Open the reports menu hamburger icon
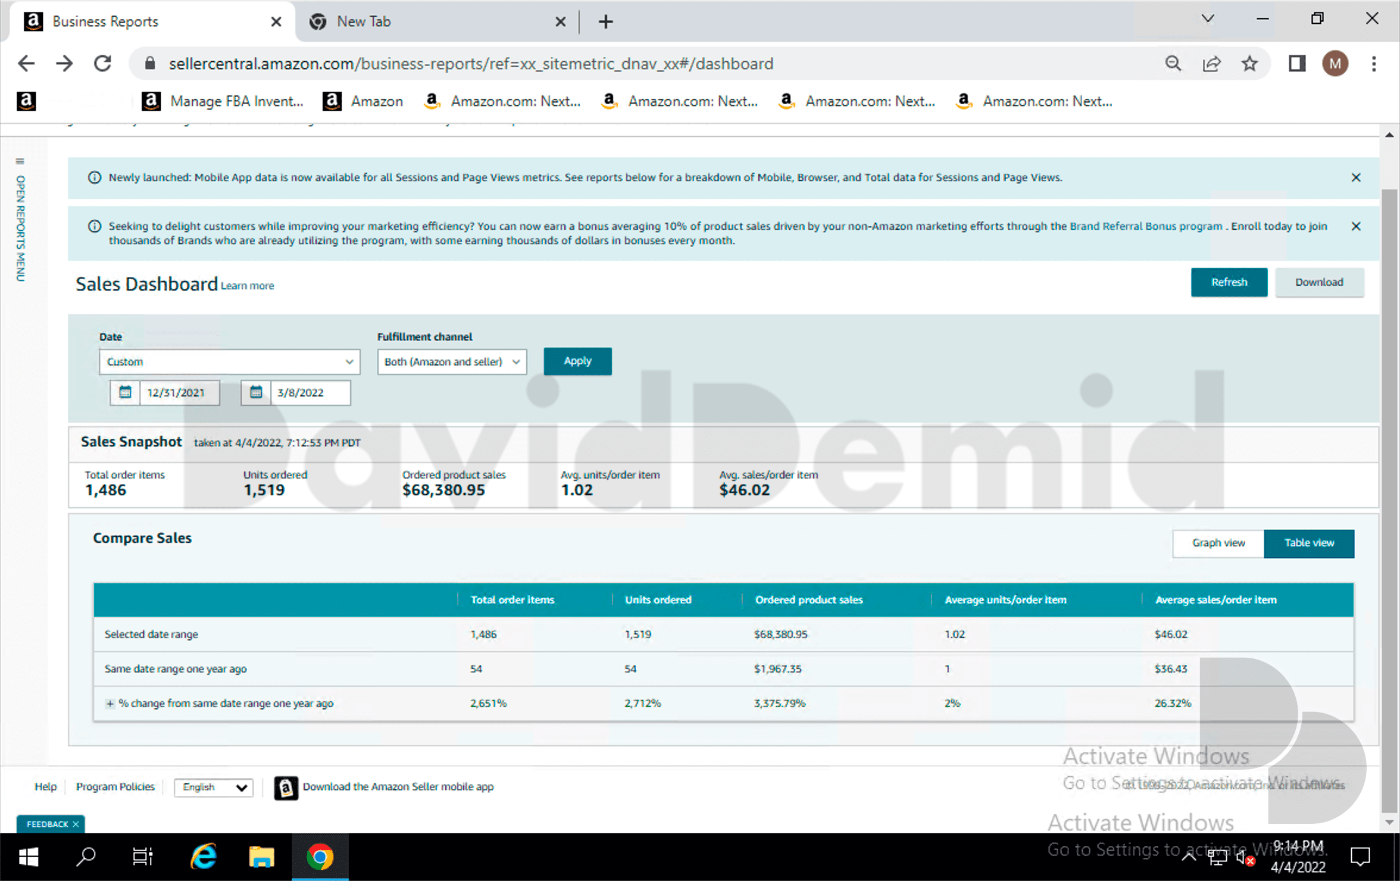 20,161
